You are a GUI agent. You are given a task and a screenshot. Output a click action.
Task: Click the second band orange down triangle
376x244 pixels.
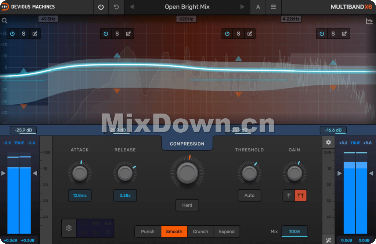(117, 90)
